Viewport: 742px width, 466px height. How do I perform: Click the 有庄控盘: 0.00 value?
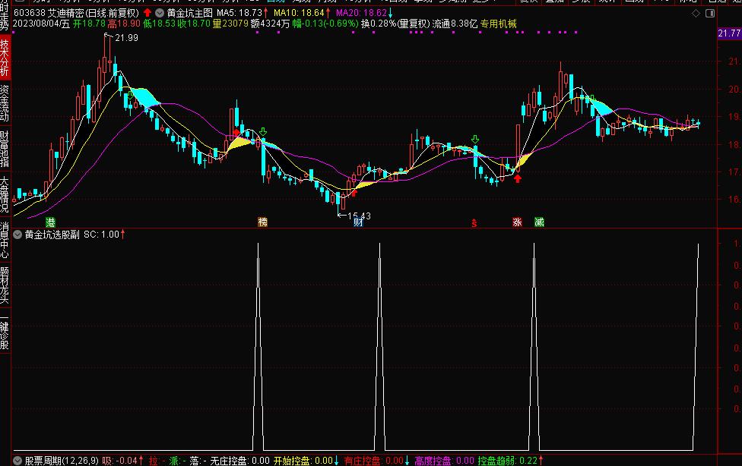pyautogui.click(x=373, y=461)
